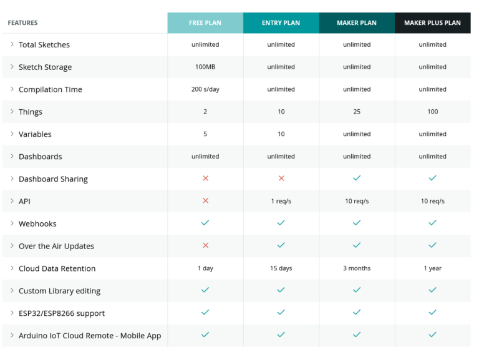
Task: Click red X for Free Plan Dashboard Sharing
Action: click(x=205, y=178)
